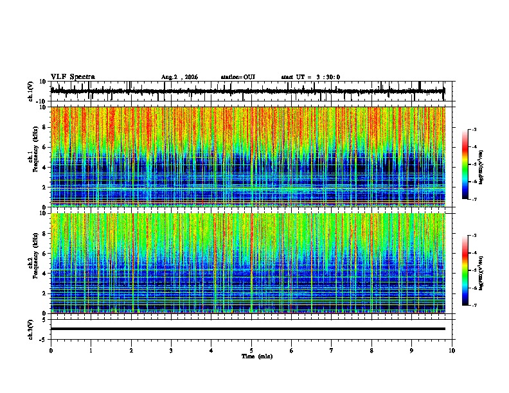Click the "ch.3(V)" axis label
Image resolution: width=509 pixels, height=393 pixels.
31,330
